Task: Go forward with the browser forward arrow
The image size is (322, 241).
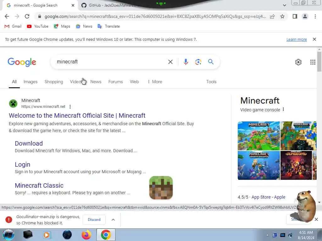Action: click(17, 16)
